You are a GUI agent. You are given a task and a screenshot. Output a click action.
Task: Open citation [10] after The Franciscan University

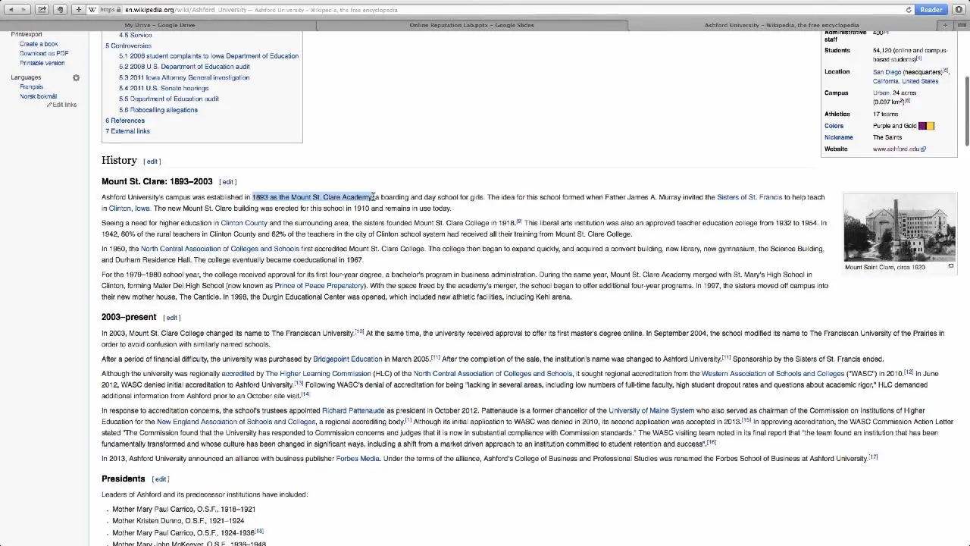360,331
